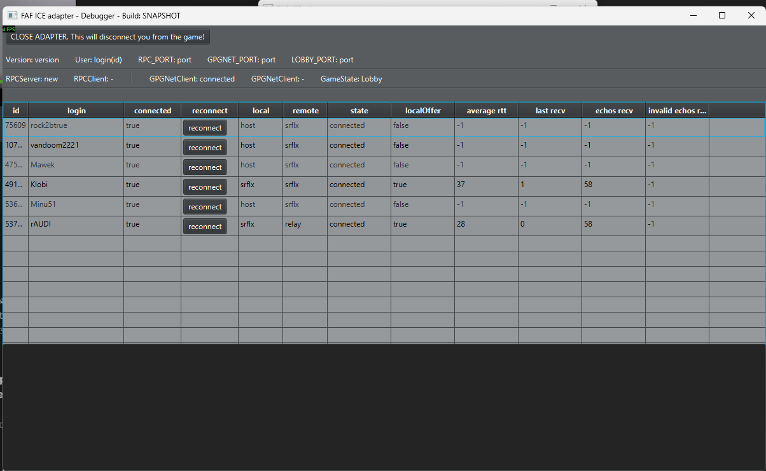Screen dimensions: 766x471
Task: Click id cell 75609
Action: pos(16,127)
